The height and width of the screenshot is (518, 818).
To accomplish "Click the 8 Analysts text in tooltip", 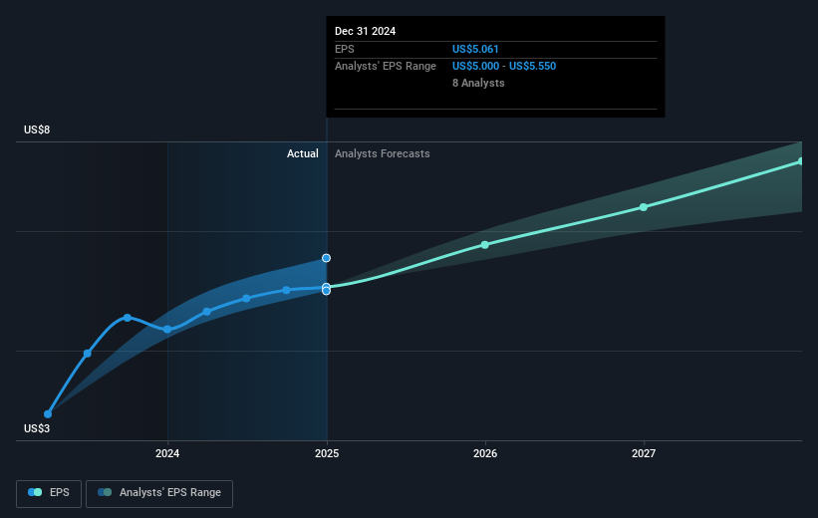I will (478, 83).
